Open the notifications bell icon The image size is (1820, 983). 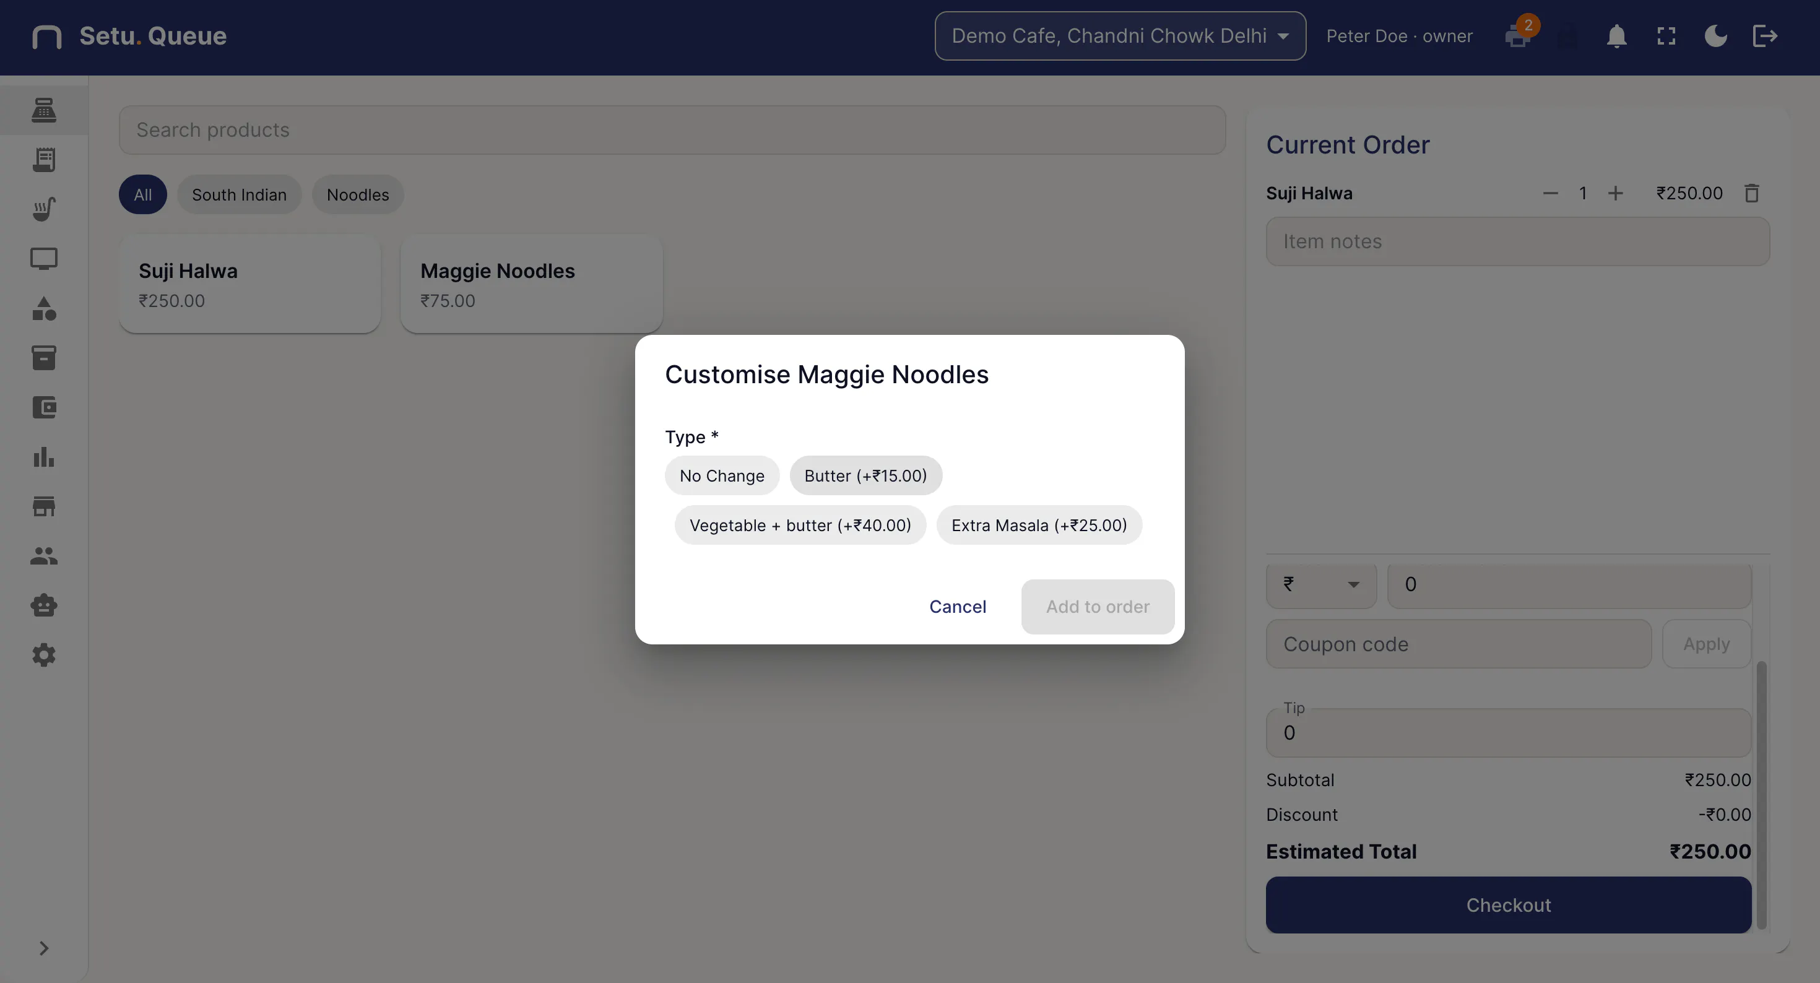[x=1616, y=36]
